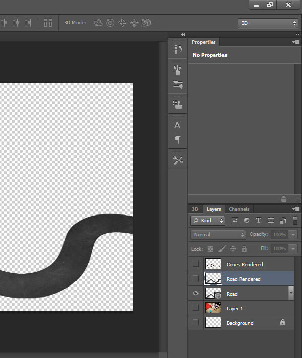Filter layers by smart objects icon
302x358 pixels.
tap(283, 220)
